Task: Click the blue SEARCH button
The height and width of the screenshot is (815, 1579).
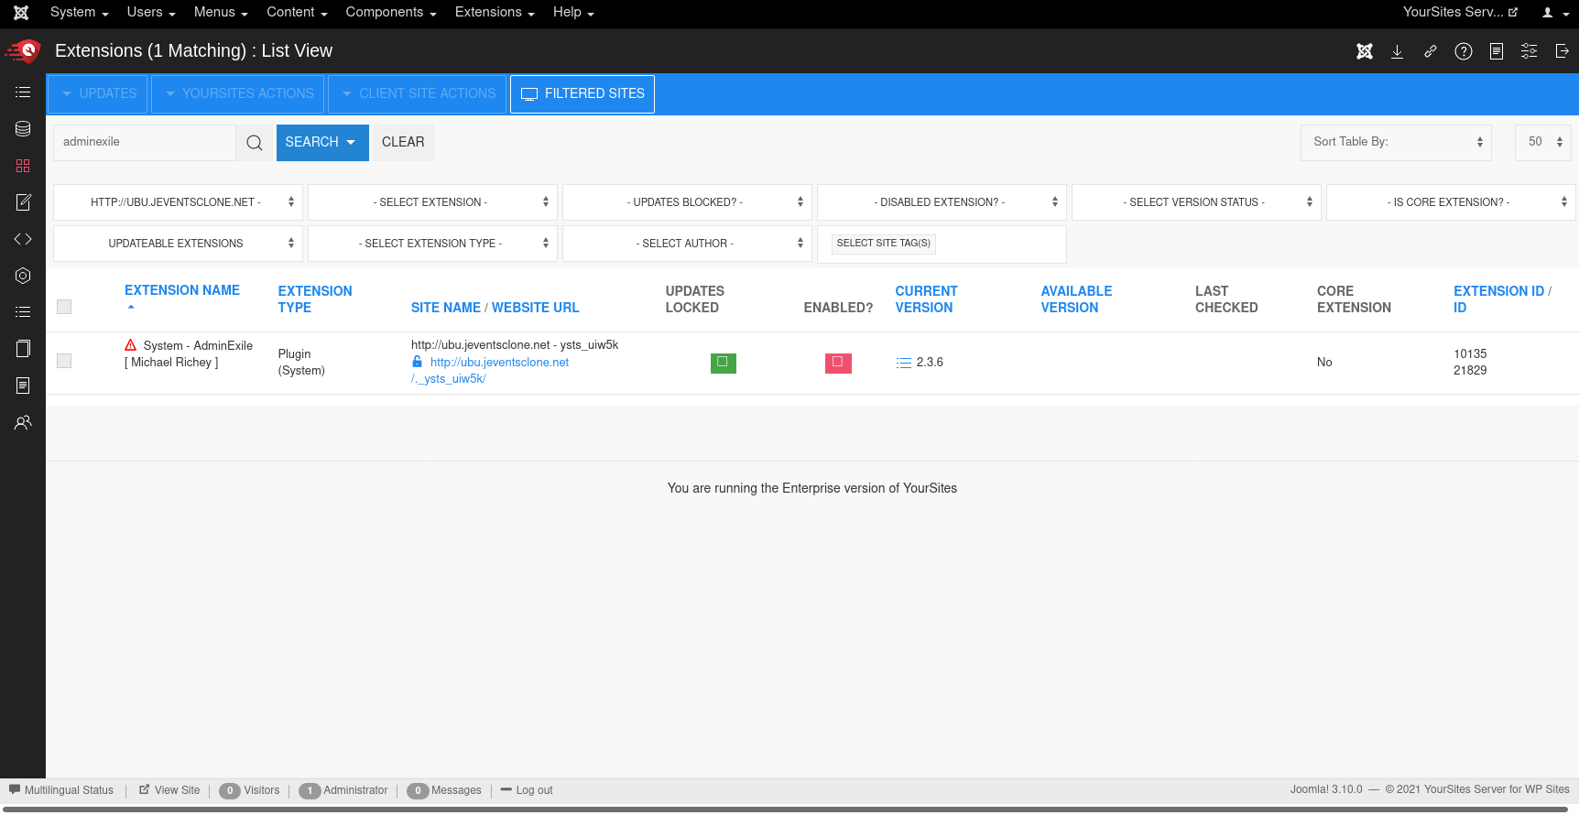Action: [x=322, y=143]
